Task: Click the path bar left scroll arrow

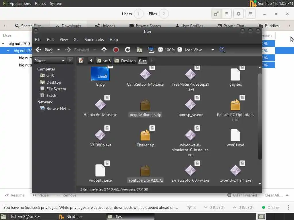Action: click(91, 61)
